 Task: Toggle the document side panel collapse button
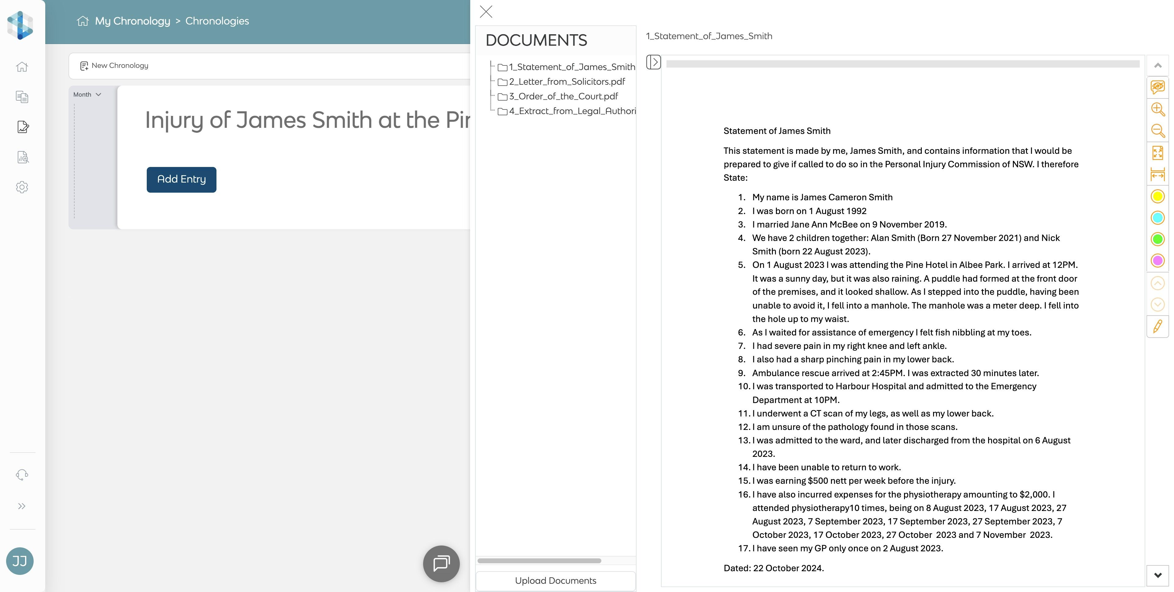[x=653, y=62]
